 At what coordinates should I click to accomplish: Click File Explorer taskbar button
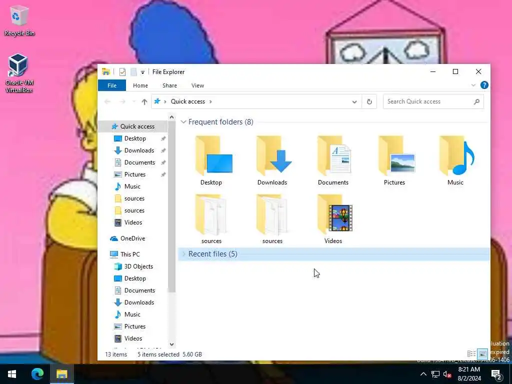point(61,374)
